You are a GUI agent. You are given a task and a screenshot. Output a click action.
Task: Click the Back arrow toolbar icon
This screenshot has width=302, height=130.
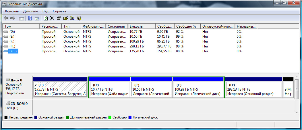point(6,18)
